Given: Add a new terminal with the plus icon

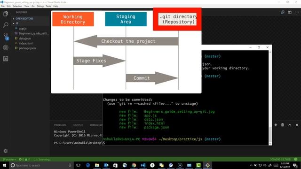Looking at the screenshot, I should pyautogui.click(x=276, y=125).
